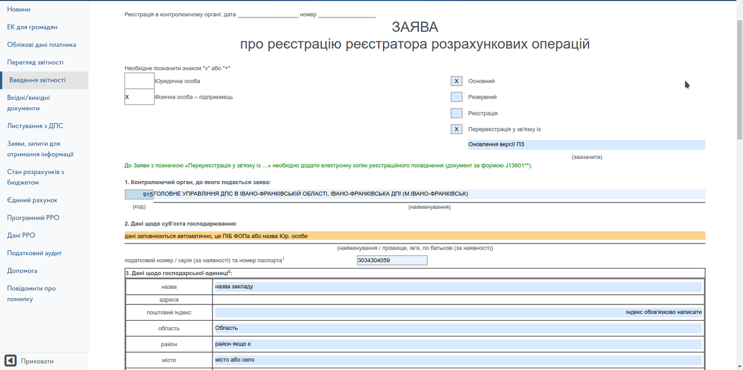Mark the Юридична особа box

[x=139, y=81]
